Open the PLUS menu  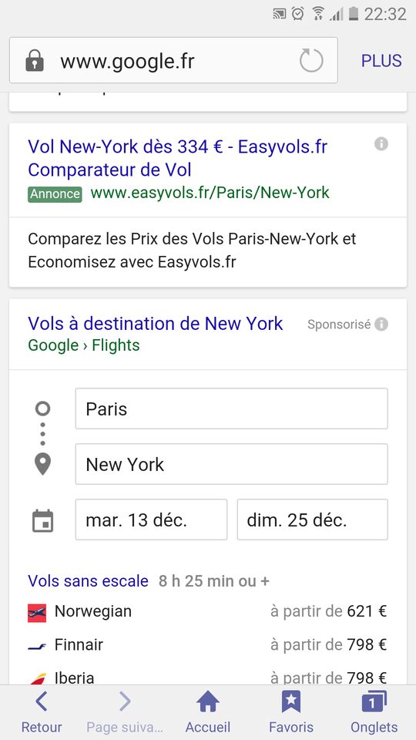click(x=381, y=60)
